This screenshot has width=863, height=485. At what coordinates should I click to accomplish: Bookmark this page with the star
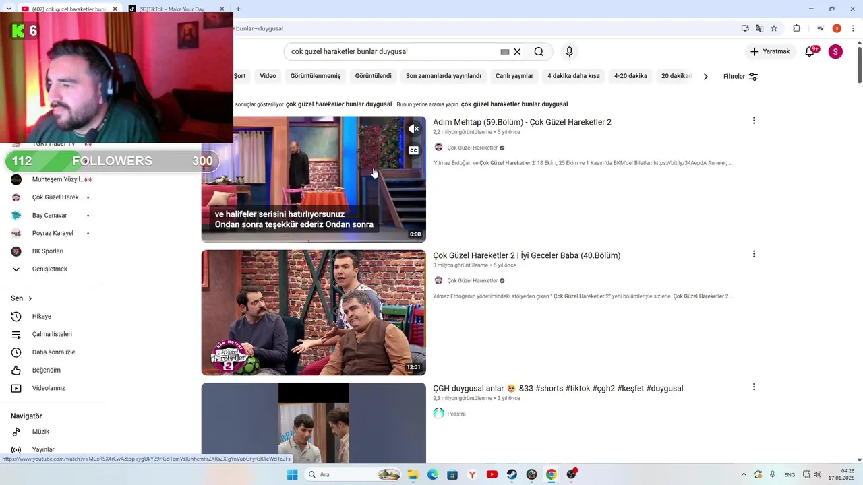pyautogui.click(x=774, y=28)
